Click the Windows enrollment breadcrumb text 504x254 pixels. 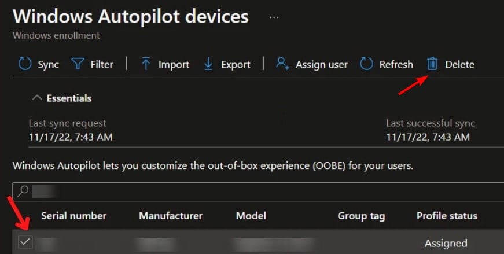coord(56,35)
